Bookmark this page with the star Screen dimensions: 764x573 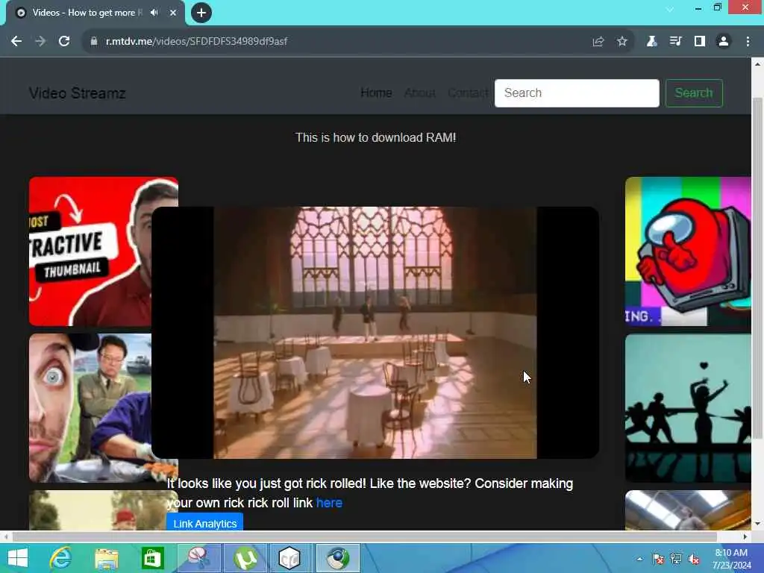pos(622,42)
